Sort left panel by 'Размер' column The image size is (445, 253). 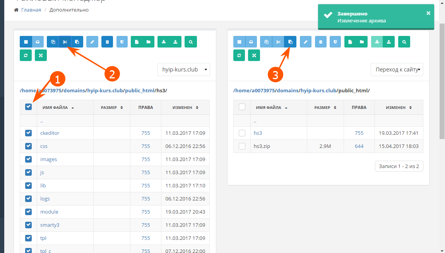pyautogui.click(x=111, y=108)
